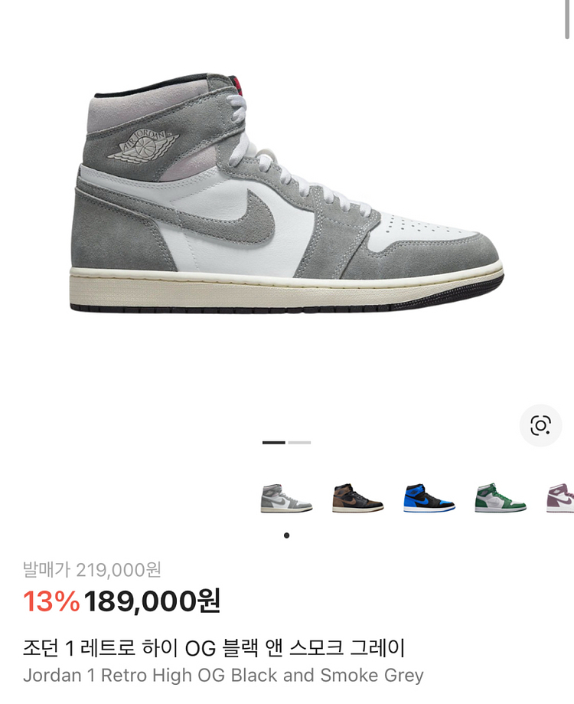This screenshot has height=704, width=574.
Task: Tap the colorway carousel page dot
Action: [x=286, y=535]
